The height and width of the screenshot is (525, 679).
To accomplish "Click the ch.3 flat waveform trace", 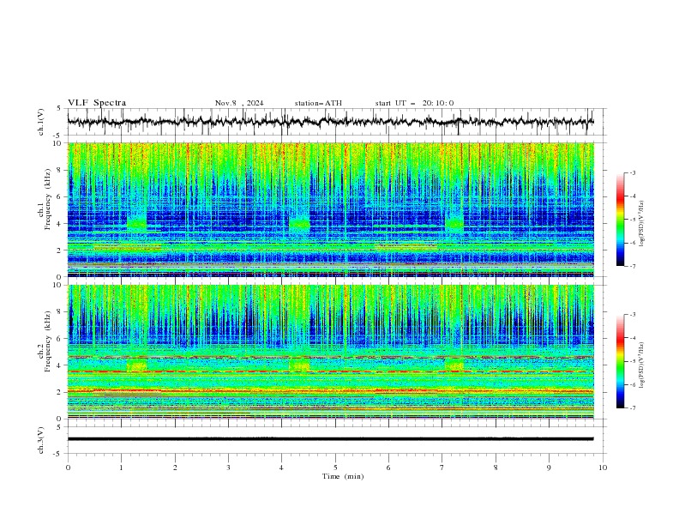I will [x=331, y=439].
